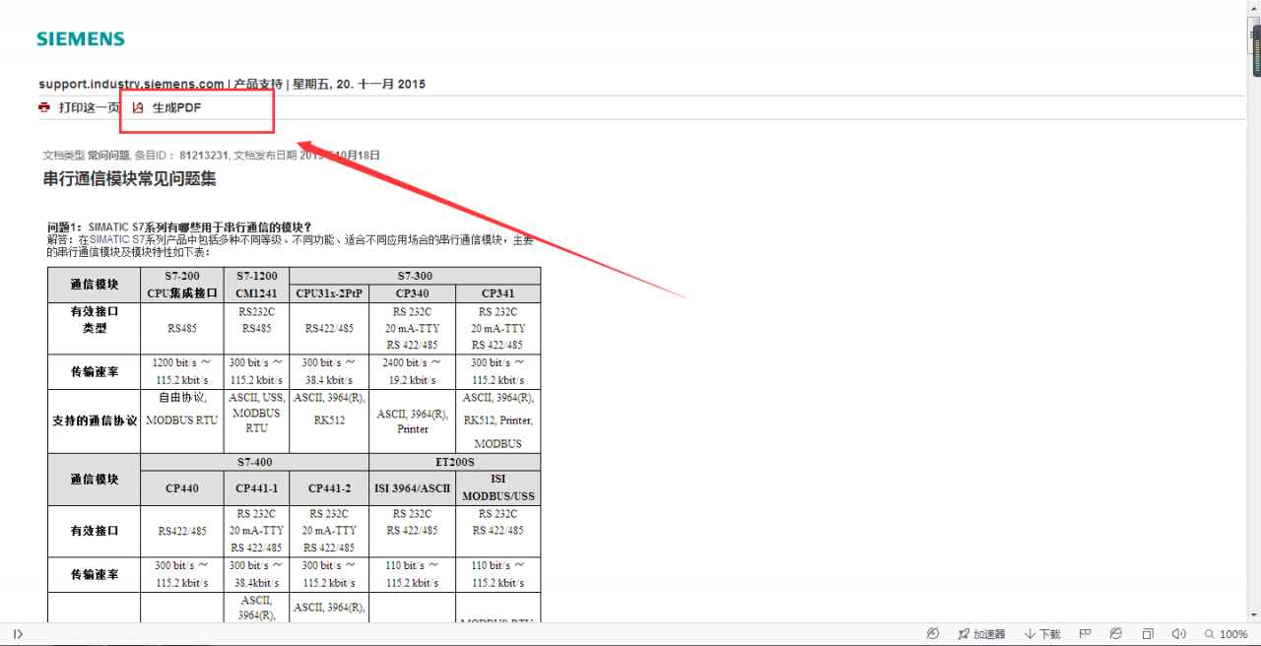1261x646 pixels.
Task: Click the 生成PDF link
Action: (176, 107)
